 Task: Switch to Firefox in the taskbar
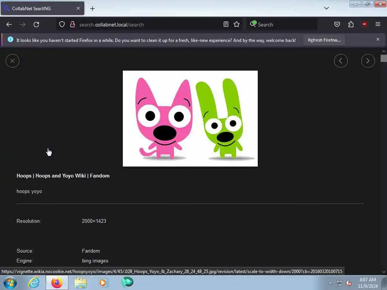(x=57, y=283)
